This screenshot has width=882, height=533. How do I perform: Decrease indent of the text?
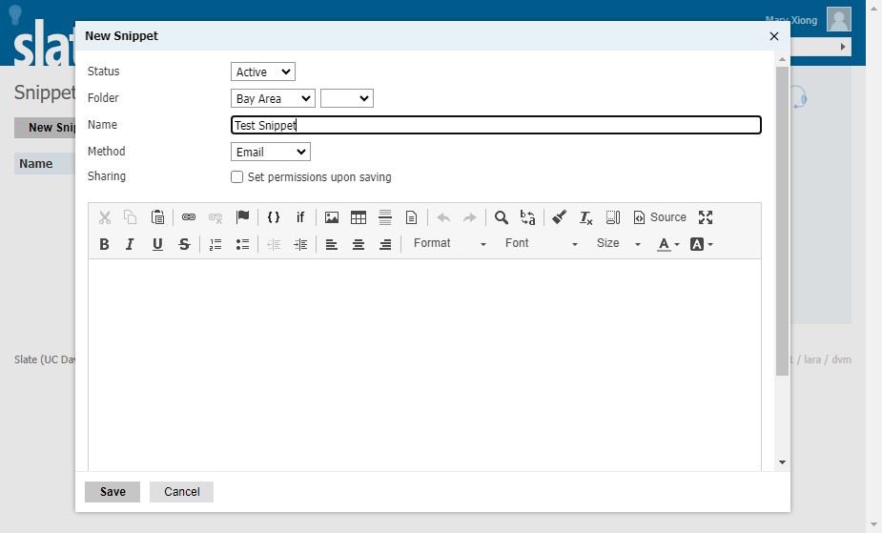pyautogui.click(x=274, y=244)
